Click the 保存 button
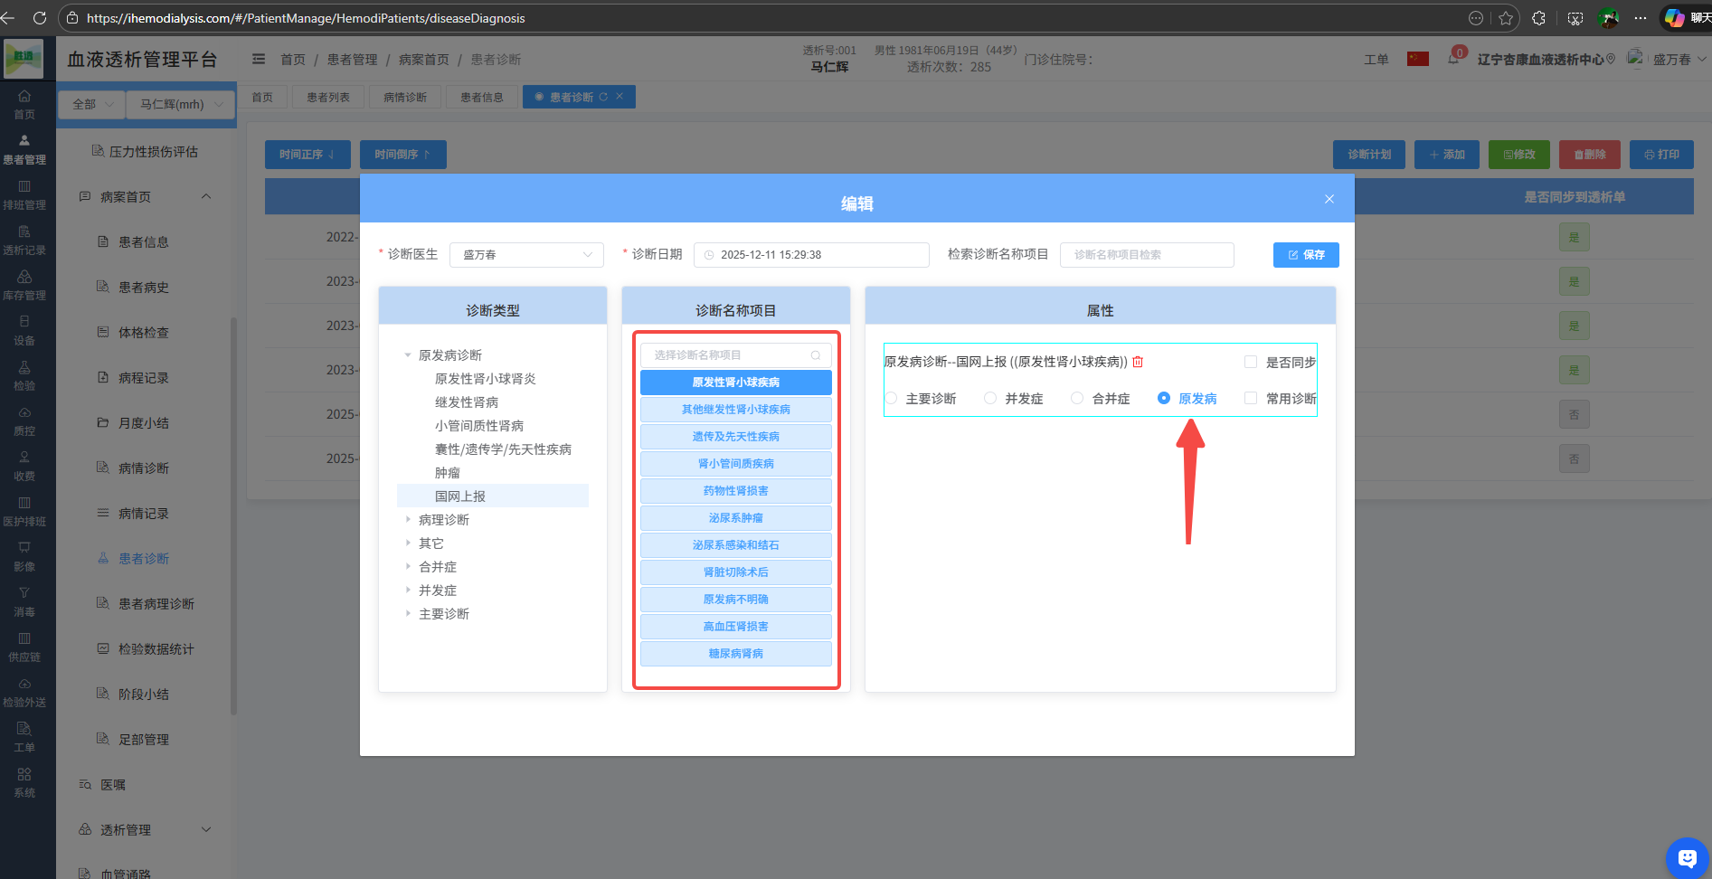Image resolution: width=1712 pixels, height=879 pixels. [x=1305, y=255]
